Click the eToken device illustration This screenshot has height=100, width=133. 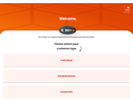68,30
